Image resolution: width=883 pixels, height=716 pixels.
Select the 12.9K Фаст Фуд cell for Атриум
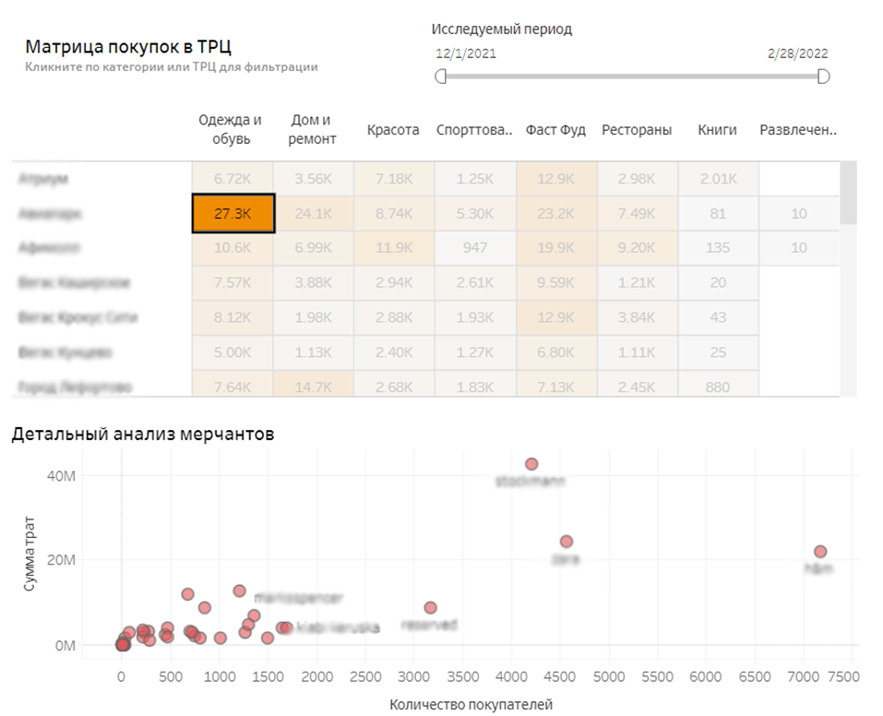pos(555,177)
